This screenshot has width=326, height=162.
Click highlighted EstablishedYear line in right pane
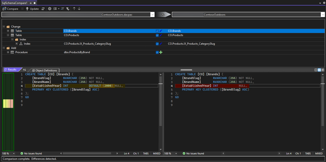pyautogui.click(x=212, y=86)
